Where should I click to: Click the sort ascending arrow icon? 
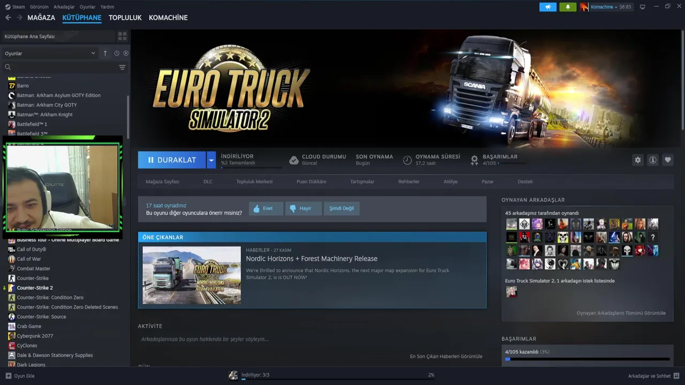[105, 53]
